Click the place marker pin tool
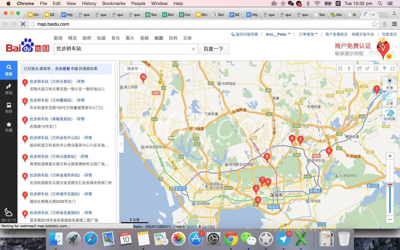This screenshot has width=400, height=250. [x=385, y=68]
